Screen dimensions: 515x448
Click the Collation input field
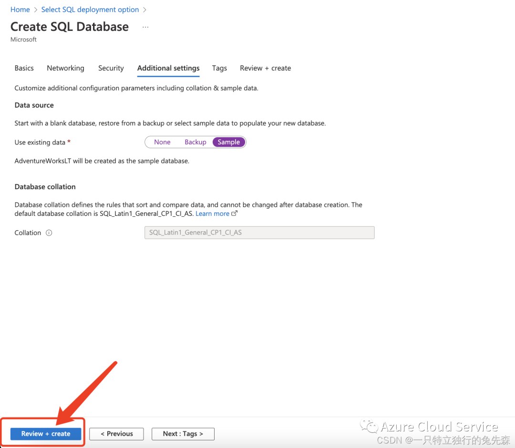(x=259, y=233)
